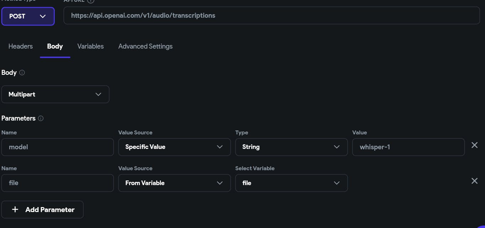Screen dimensions: 485x228
Task: Open Specific Value source dropdown
Action: pyautogui.click(x=174, y=147)
